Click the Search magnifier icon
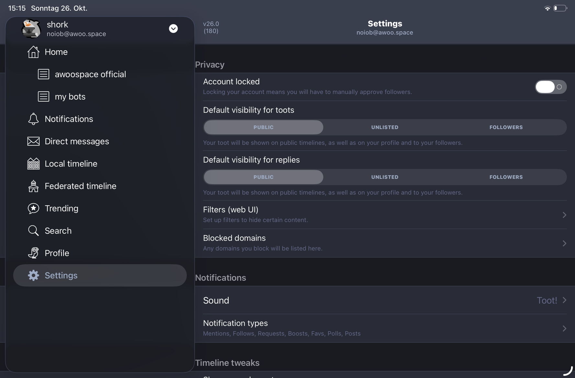 pyautogui.click(x=33, y=231)
